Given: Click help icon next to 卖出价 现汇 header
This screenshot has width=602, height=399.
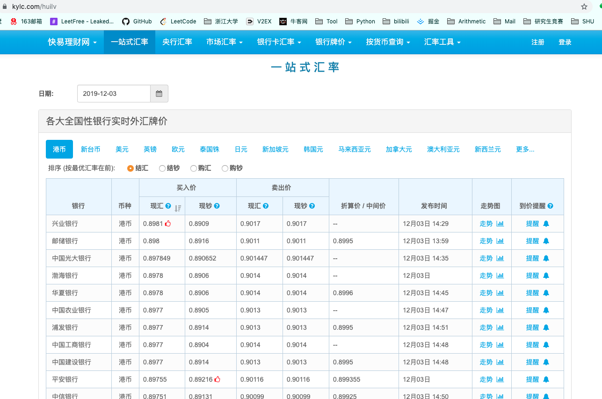Looking at the screenshot, I should pyautogui.click(x=266, y=206).
